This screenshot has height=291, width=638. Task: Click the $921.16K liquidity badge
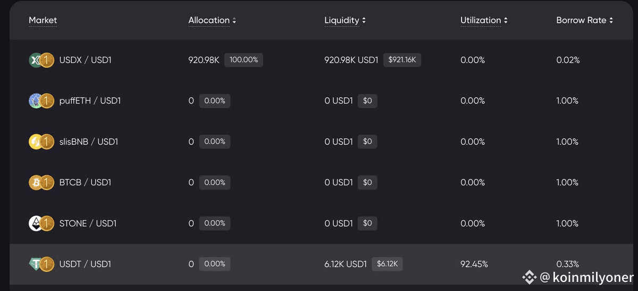coord(402,60)
